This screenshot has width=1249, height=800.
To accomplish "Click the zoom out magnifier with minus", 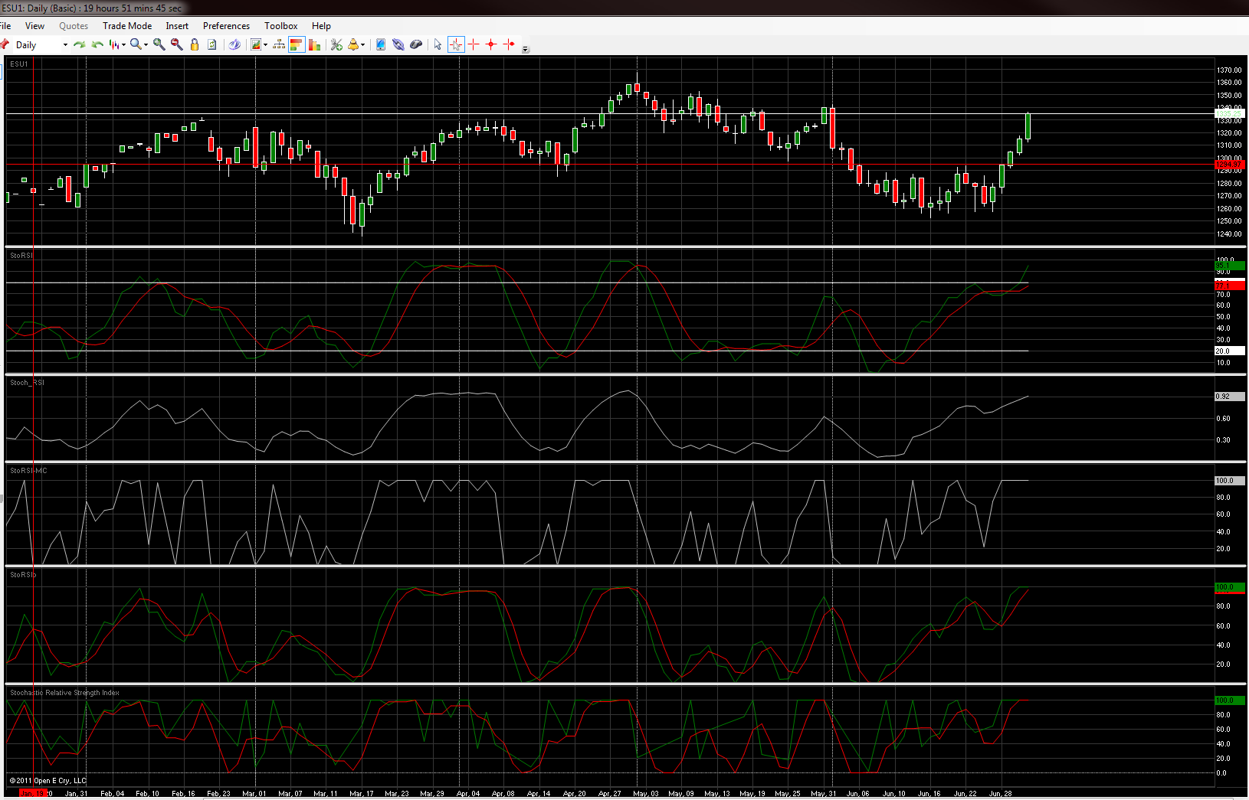I will [177, 45].
